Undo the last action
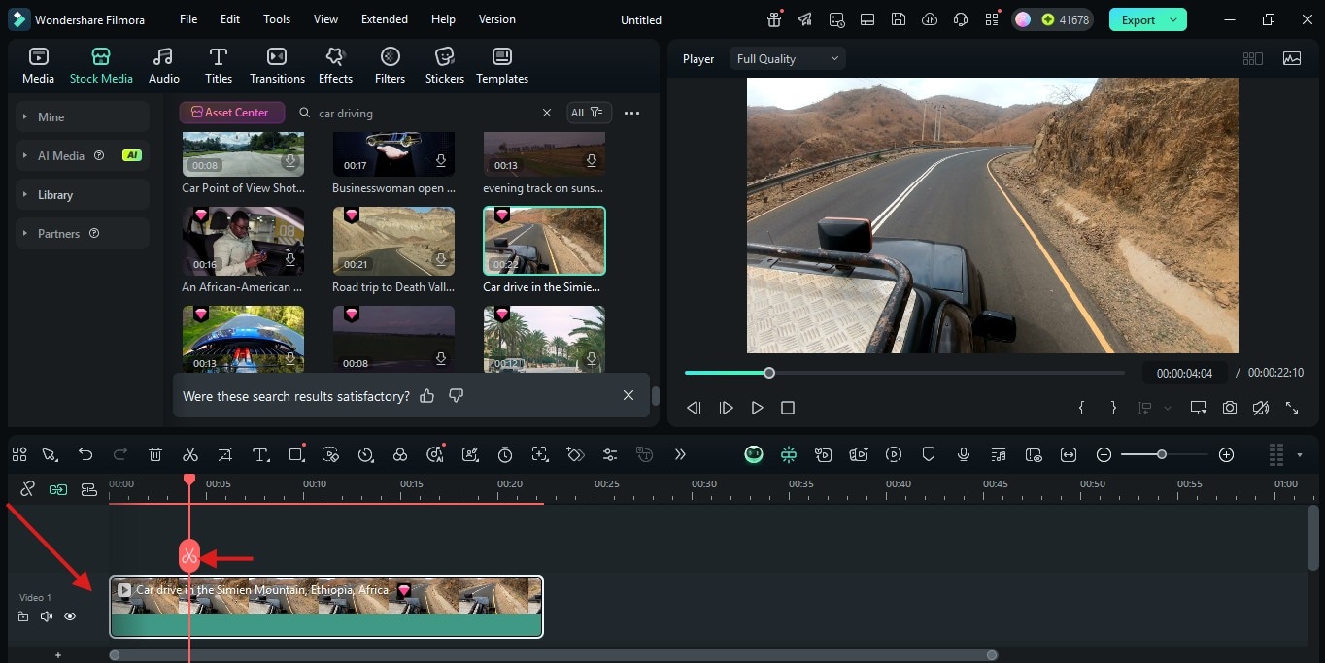This screenshot has width=1325, height=663. coord(85,454)
